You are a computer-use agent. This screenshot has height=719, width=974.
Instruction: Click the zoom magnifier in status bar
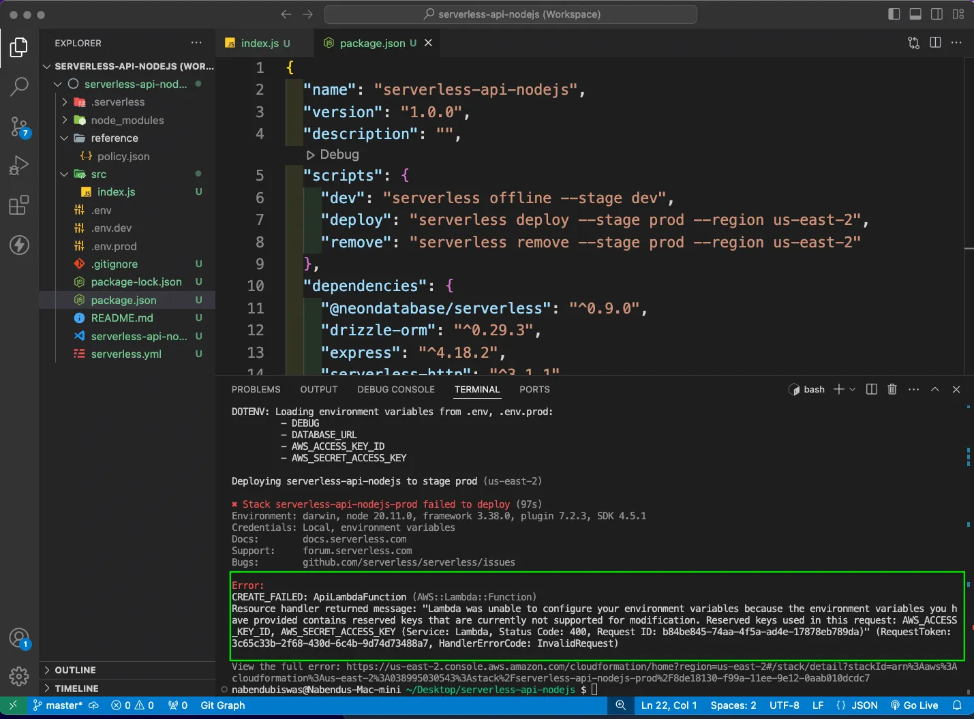(621, 705)
